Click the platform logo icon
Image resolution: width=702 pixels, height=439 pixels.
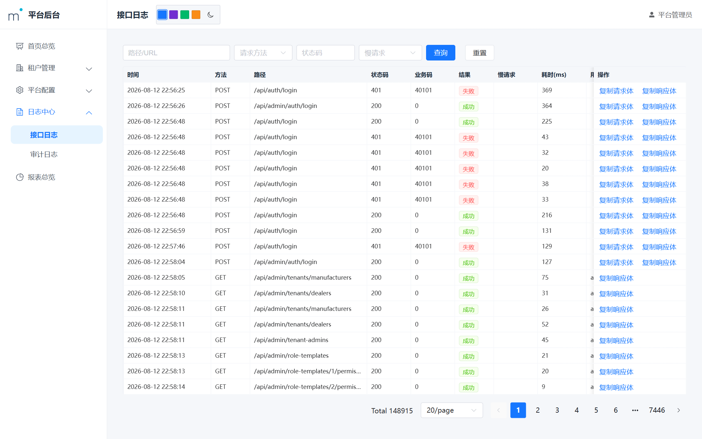(x=15, y=15)
